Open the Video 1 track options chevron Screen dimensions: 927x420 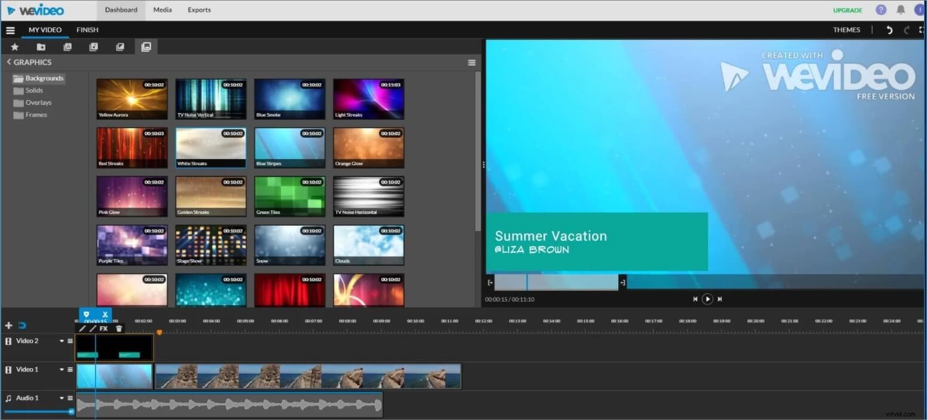[x=60, y=369]
